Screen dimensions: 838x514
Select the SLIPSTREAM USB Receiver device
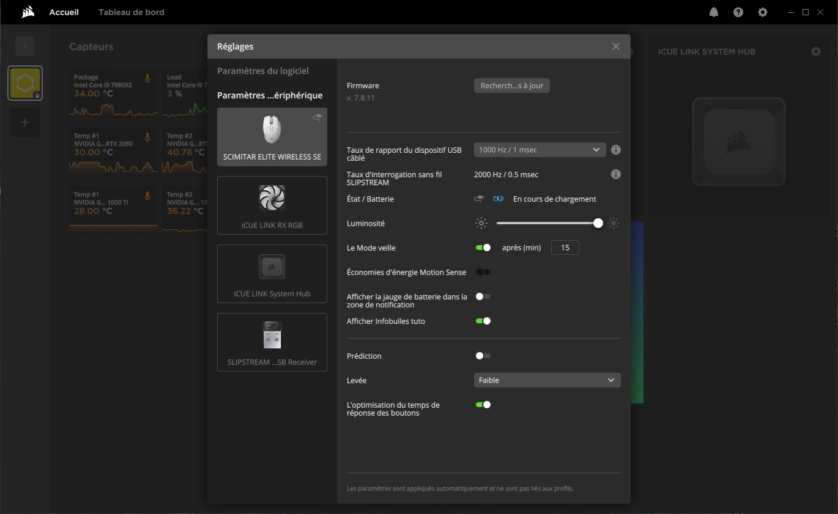pos(272,342)
